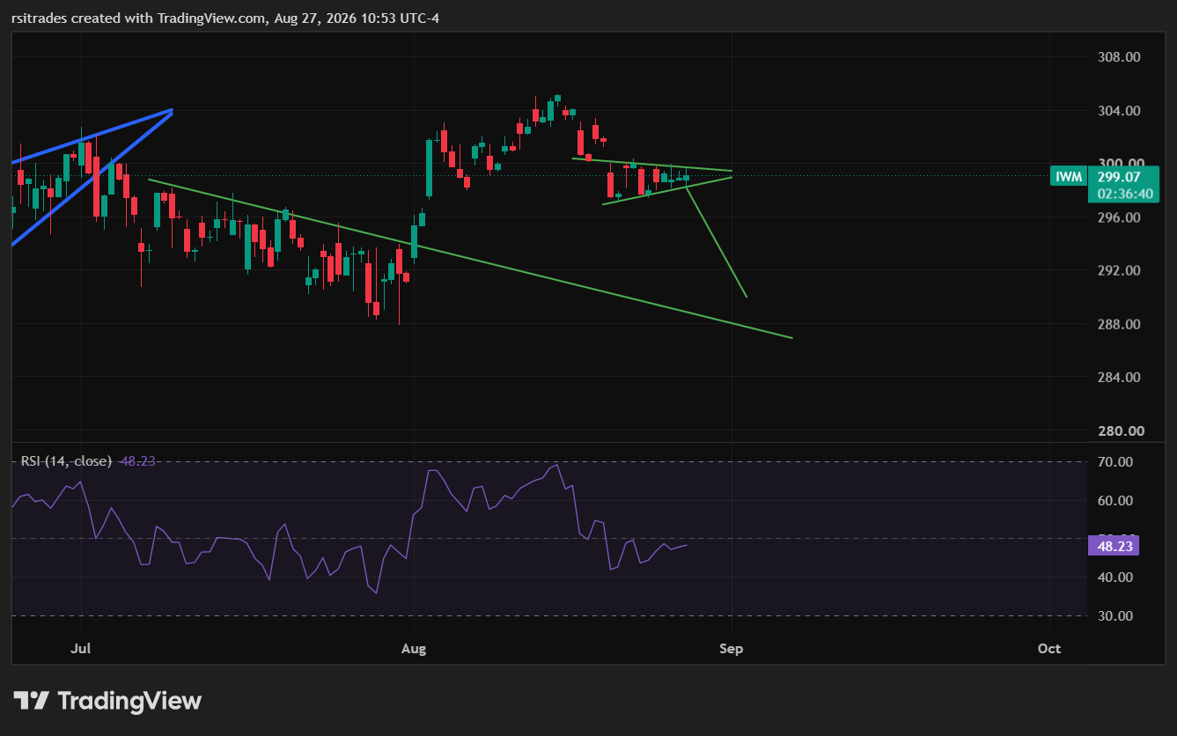The height and width of the screenshot is (736, 1177).
Task: Click the purple 48.23 RSI value tag
Action: click(x=1114, y=546)
